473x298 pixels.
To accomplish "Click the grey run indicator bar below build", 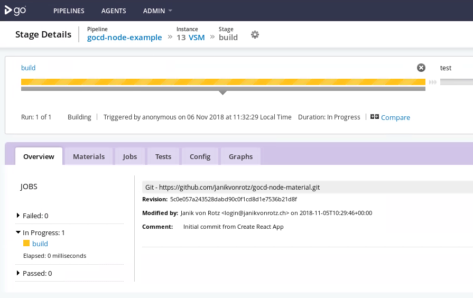I will tap(223, 89).
